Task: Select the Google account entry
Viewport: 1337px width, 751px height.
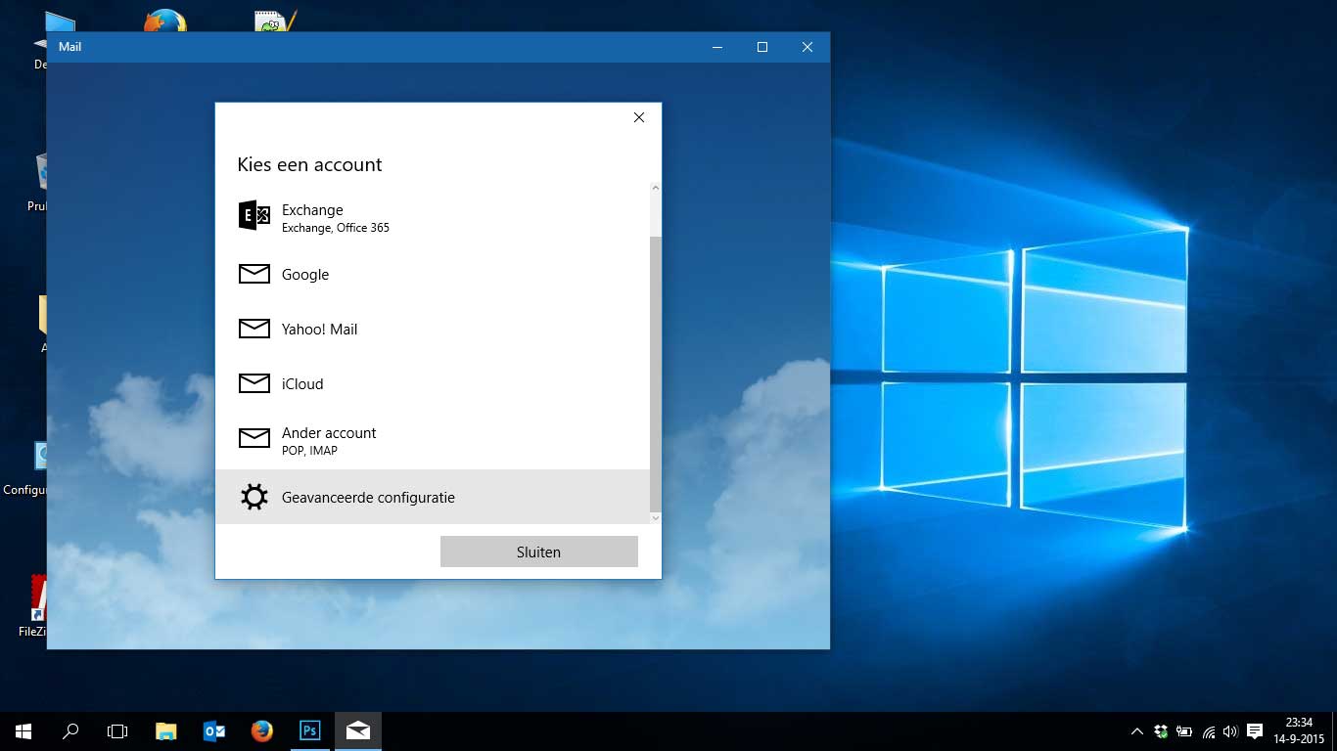Action: (432, 274)
